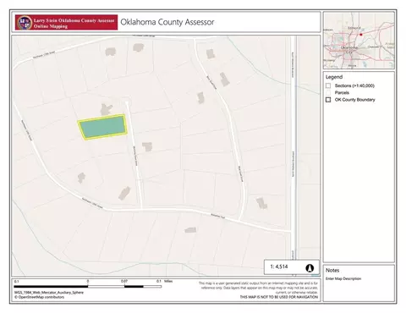Screen dimensions: 406x313
Task: Click the red location dot on overview map
Action: point(360,35)
